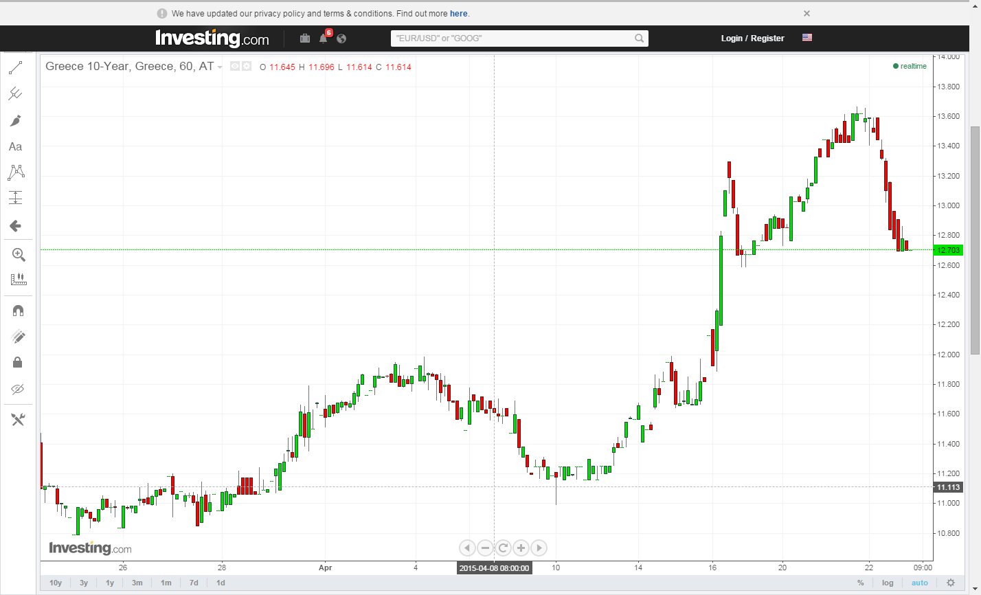Open the privacy policy 'here' link
981x595 pixels.
coord(458,13)
